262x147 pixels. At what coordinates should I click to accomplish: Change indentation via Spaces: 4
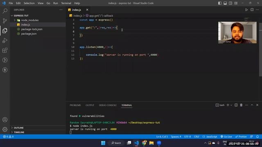point(176,137)
